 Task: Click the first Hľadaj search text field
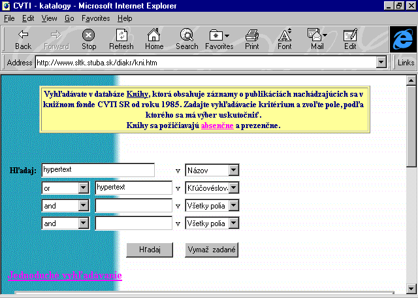click(98, 170)
